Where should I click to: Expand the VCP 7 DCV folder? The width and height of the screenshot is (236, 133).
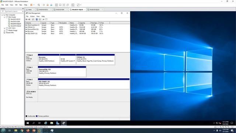pos(4,28)
